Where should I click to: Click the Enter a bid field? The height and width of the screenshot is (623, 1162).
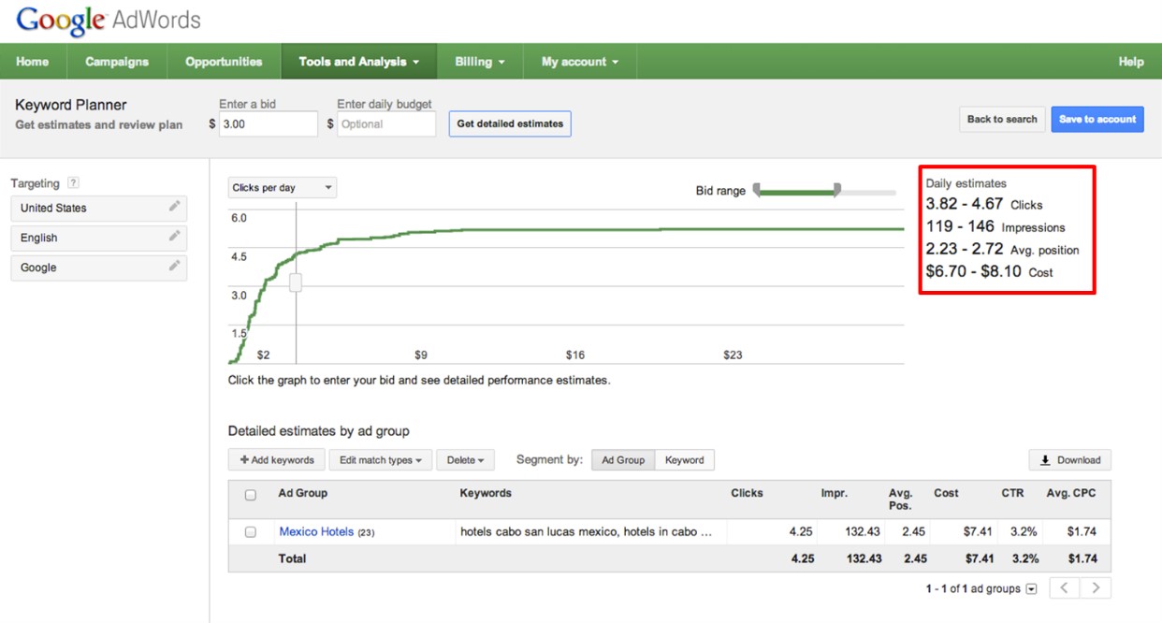(x=269, y=123)
